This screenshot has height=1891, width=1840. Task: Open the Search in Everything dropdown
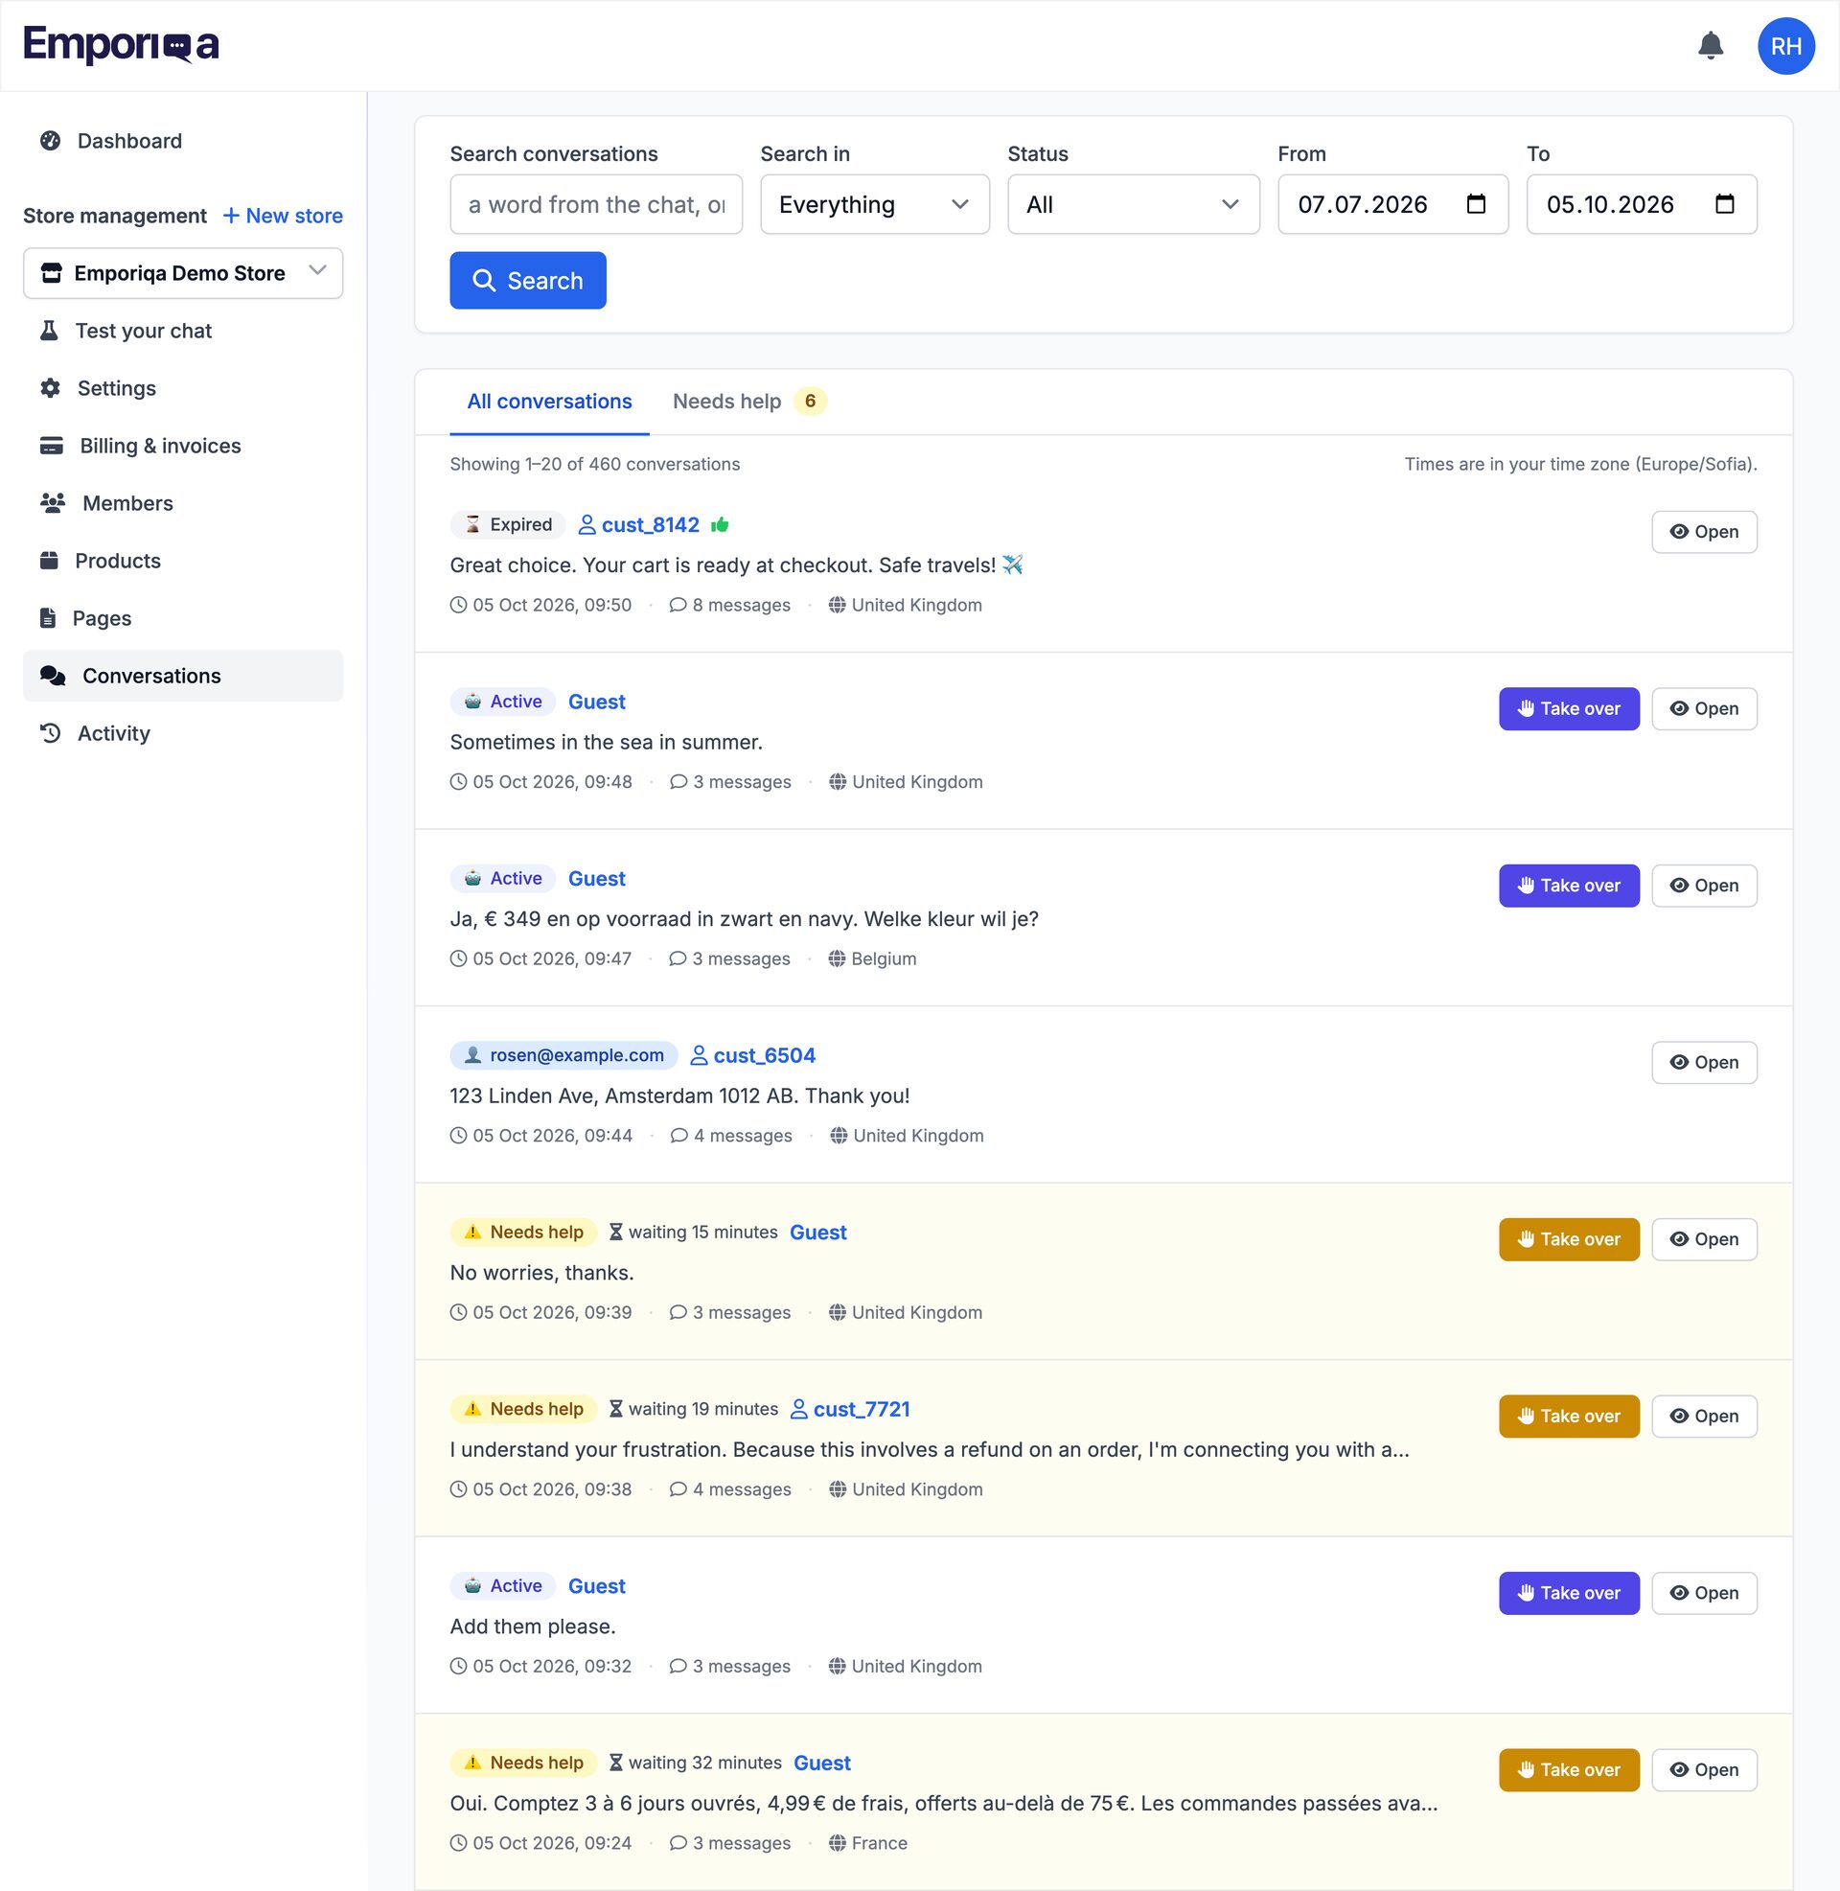coord(875,204)
